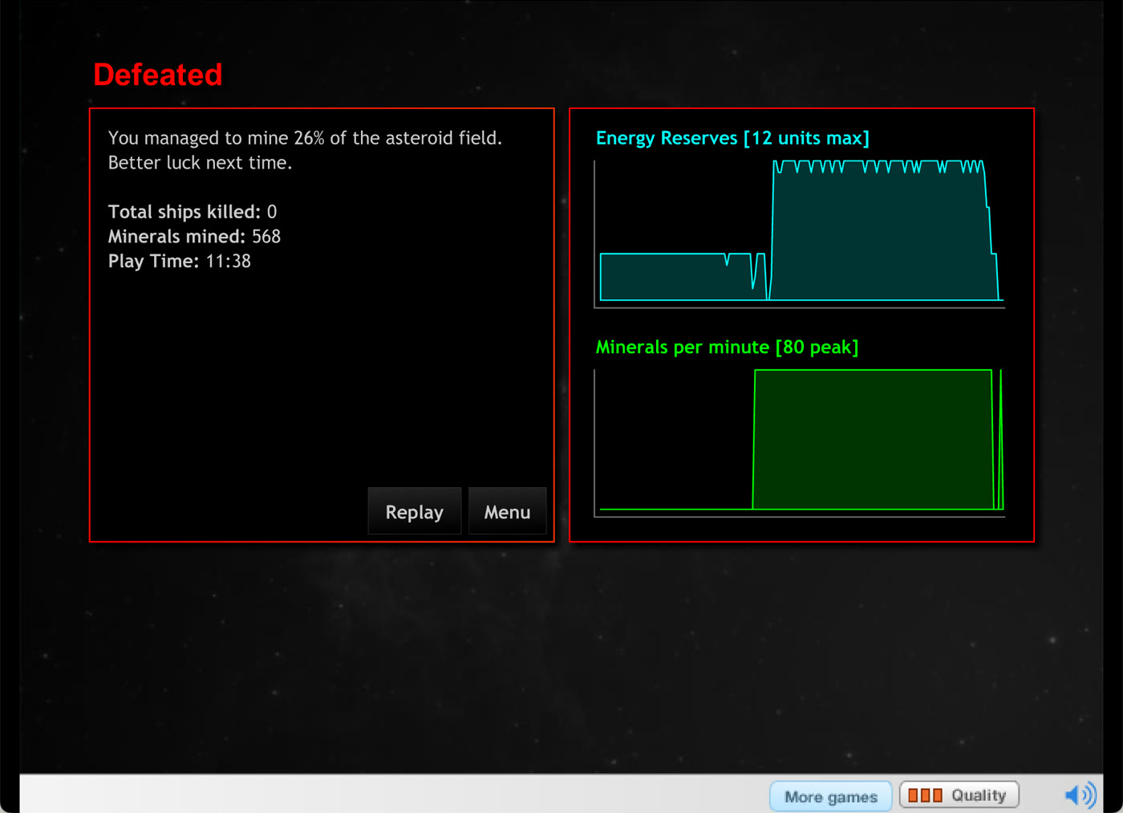Image resolution: width=1123 pixels, height=813 pixels.
Task: Click the cyan Energy Reserves graph
Action: pos(800,233)
